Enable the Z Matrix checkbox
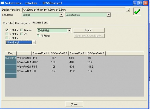The height and width of the screenshot is (109, 150). pyautogui.click(x=7, y=38)
